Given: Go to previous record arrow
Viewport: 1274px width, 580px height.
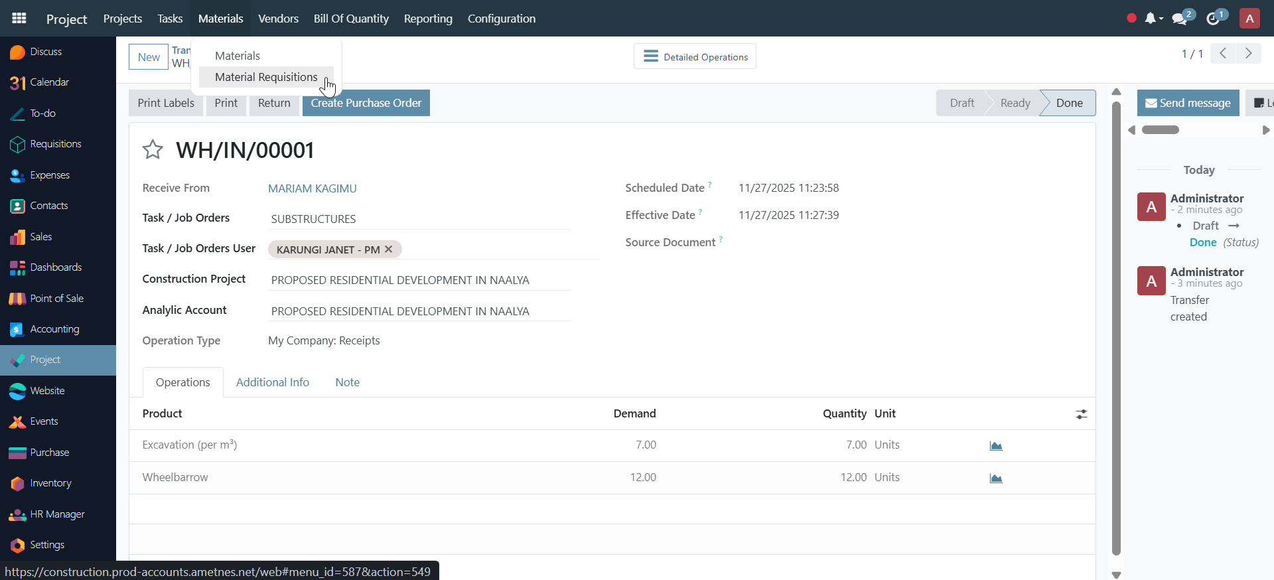Looking at the screenshot, I should 1222,54.
